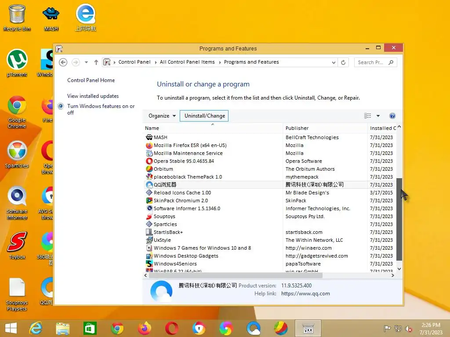The height and width of the screenshot is (337, 450).
Task: Select Windows Desktop Gadgets entry
Action: pyautogui.click(x=269, y=256)
